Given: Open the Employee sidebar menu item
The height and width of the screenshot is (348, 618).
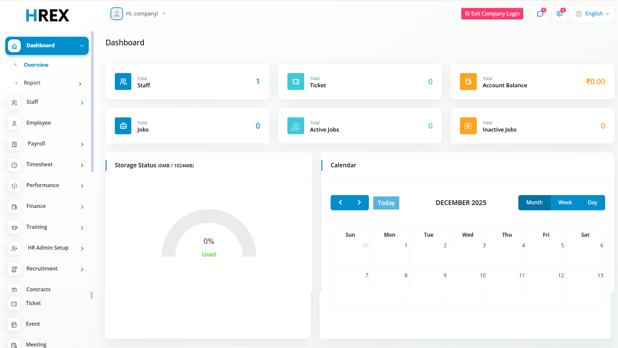Looking at the screenshot, I should 39,123.
